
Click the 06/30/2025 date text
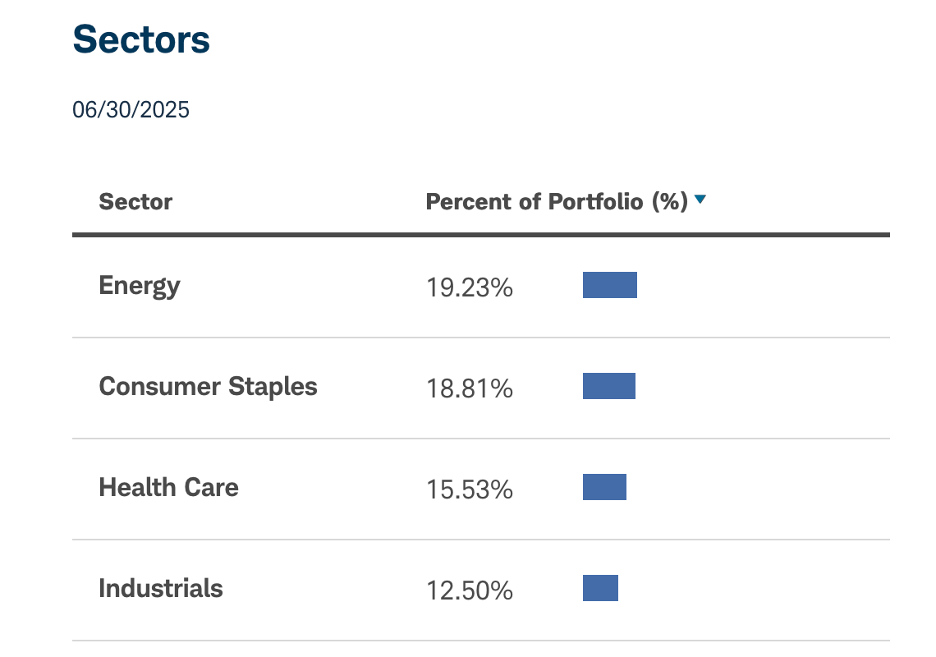coord(131,109)
